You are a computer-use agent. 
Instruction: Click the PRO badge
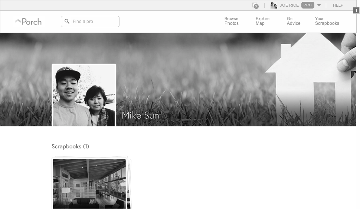click(308, 5)
